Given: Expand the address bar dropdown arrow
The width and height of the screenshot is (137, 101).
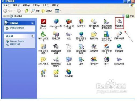Looking at the screenshot, I should (x=123, y=16).
